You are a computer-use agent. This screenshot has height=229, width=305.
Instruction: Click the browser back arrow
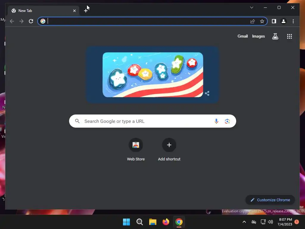(x=12, y=21)
